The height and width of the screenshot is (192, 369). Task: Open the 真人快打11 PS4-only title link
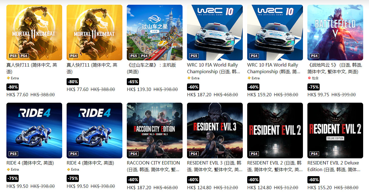click(x=90, y=68)
